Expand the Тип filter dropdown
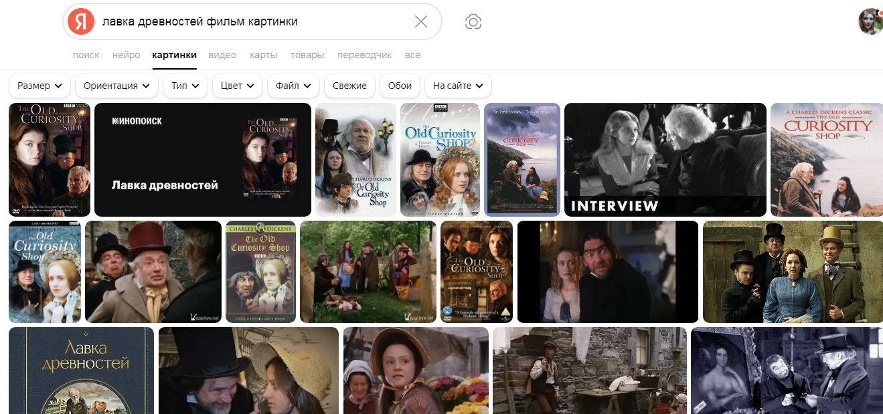 coord(185,86)
